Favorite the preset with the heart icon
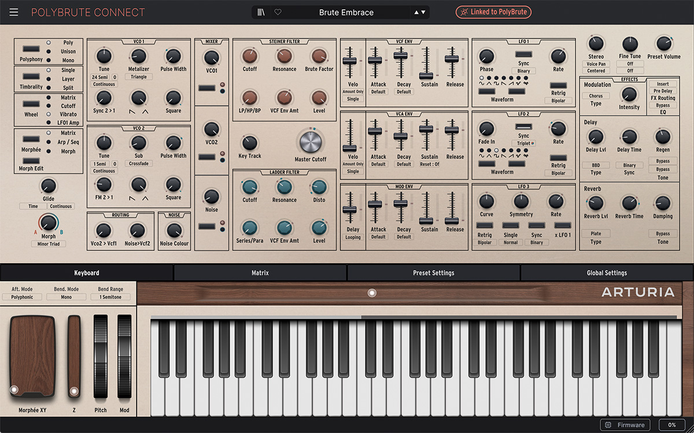The height and width of the screenshot is (433, 694). 278,12
